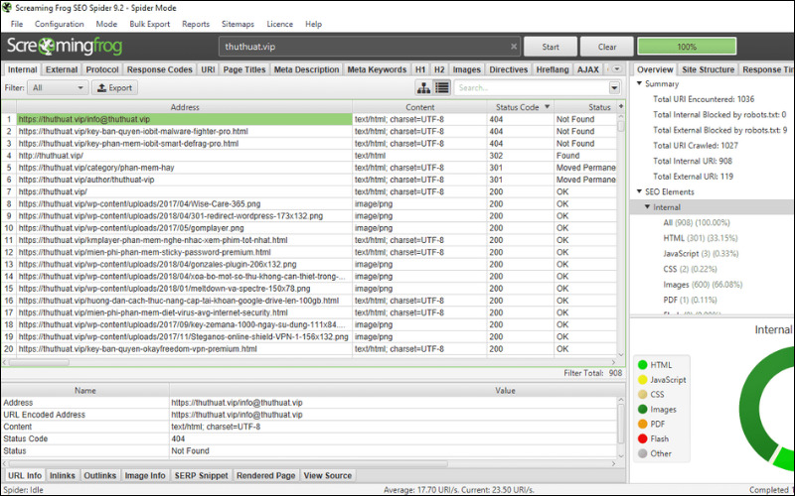Open the Help menu
Screen dimensions: 795x496
point(313,24)
